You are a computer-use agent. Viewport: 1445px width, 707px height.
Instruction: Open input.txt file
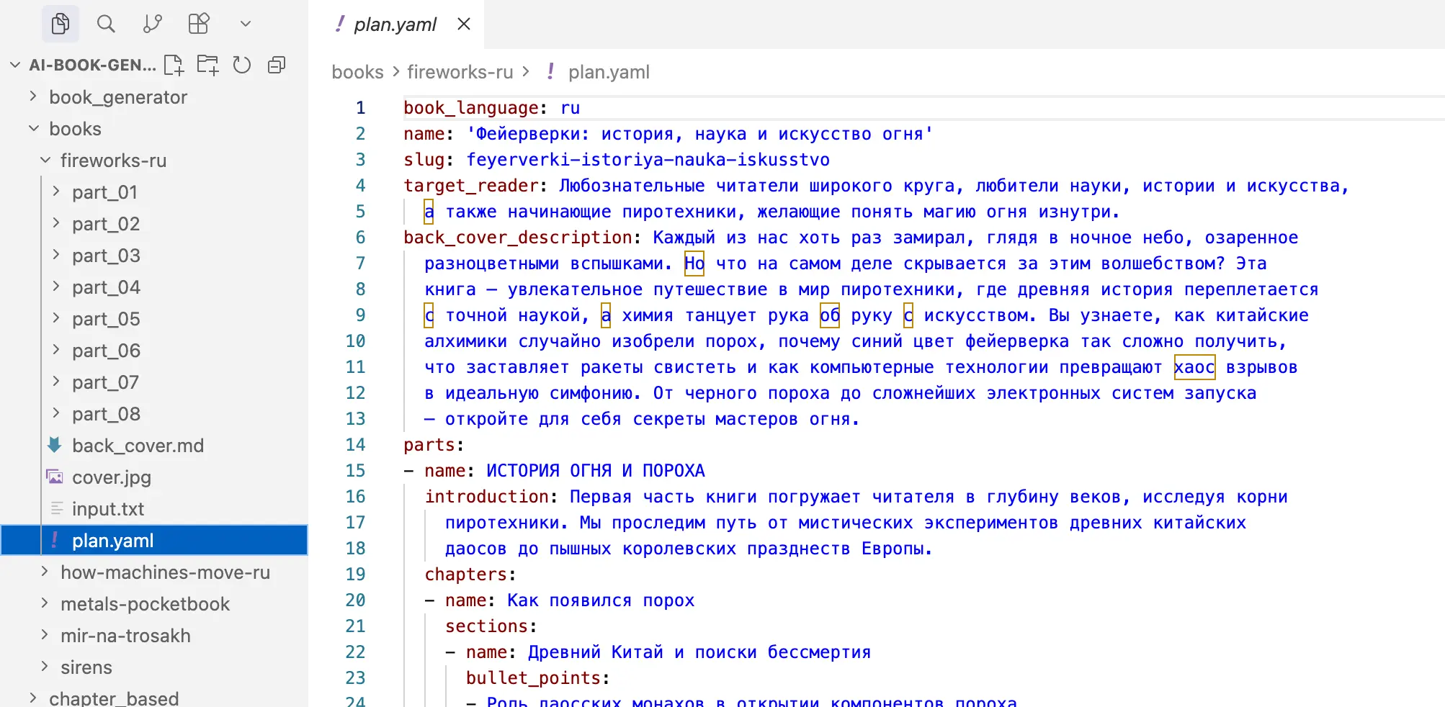[x=108, y=509]
